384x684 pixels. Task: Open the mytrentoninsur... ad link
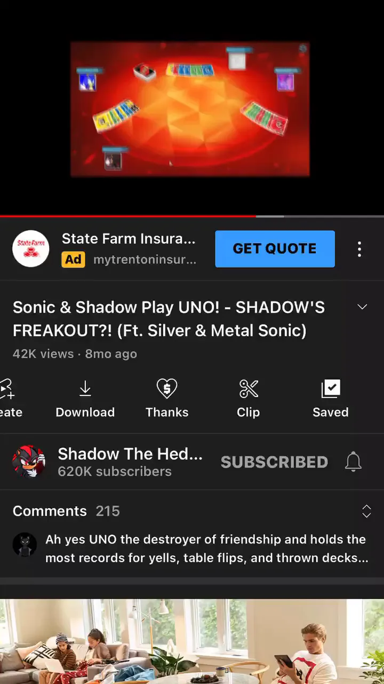coord(145,260)
